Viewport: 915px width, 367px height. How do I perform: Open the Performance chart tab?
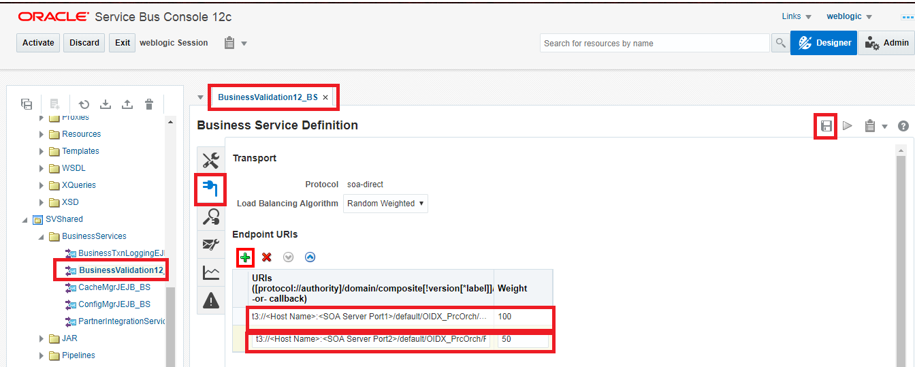coord(211,272)
